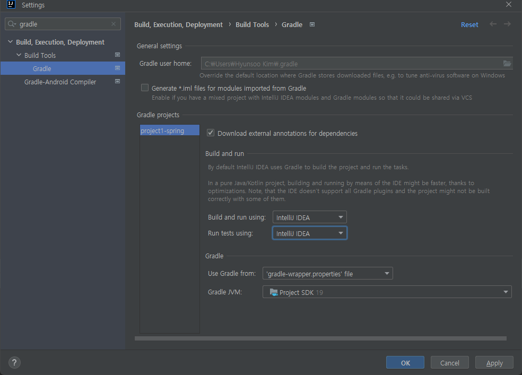This screenshot has width=522, height=375.
Task: Select project1-spring in Gradle projects list
Action: click(170, 130)
